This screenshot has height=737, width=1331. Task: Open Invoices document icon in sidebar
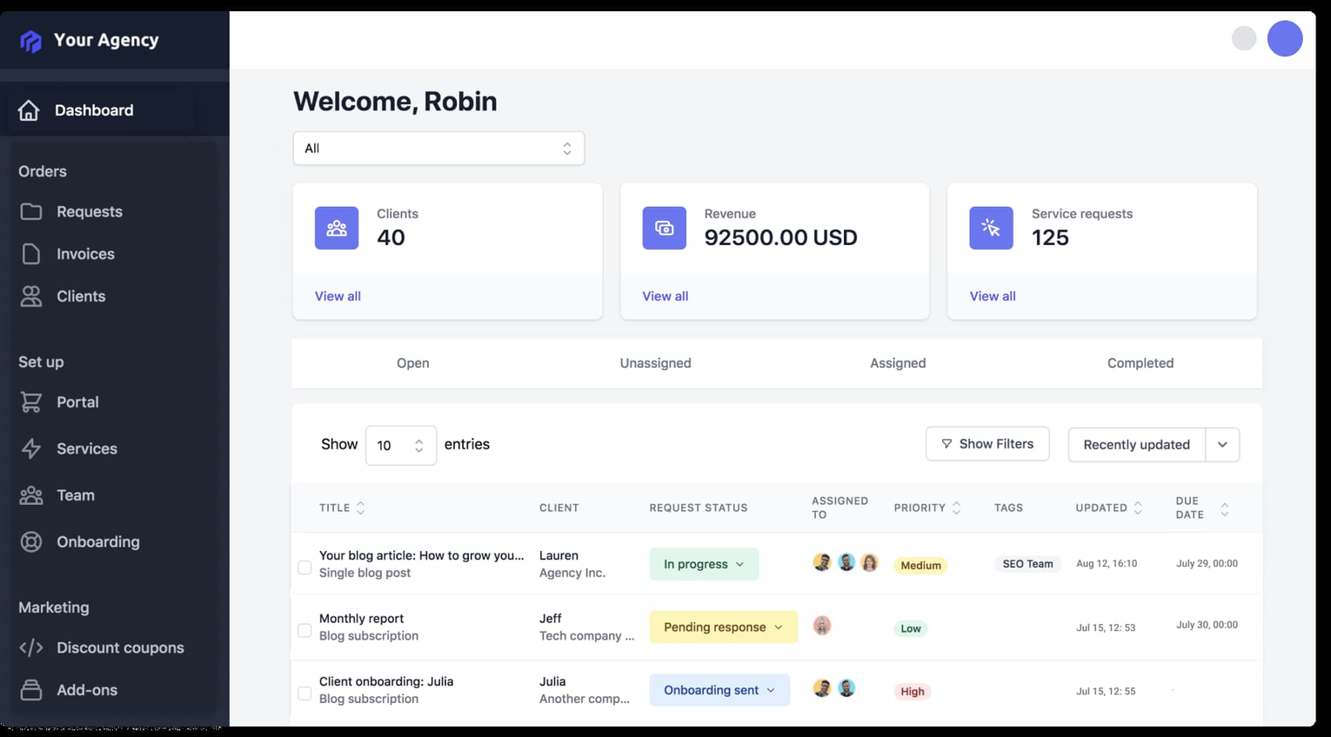click(x=31, y=254)
